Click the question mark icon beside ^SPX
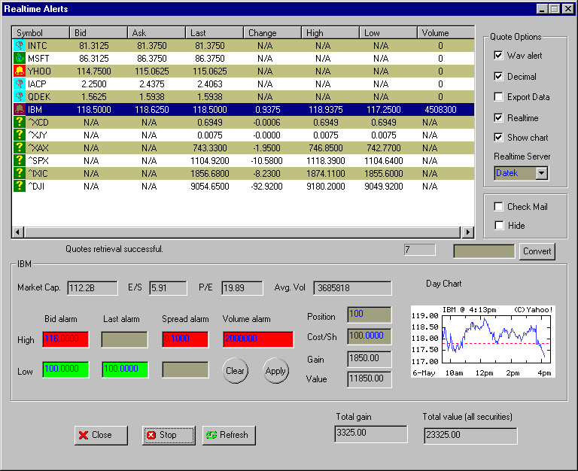578x471 pixels. pos(20,161)
